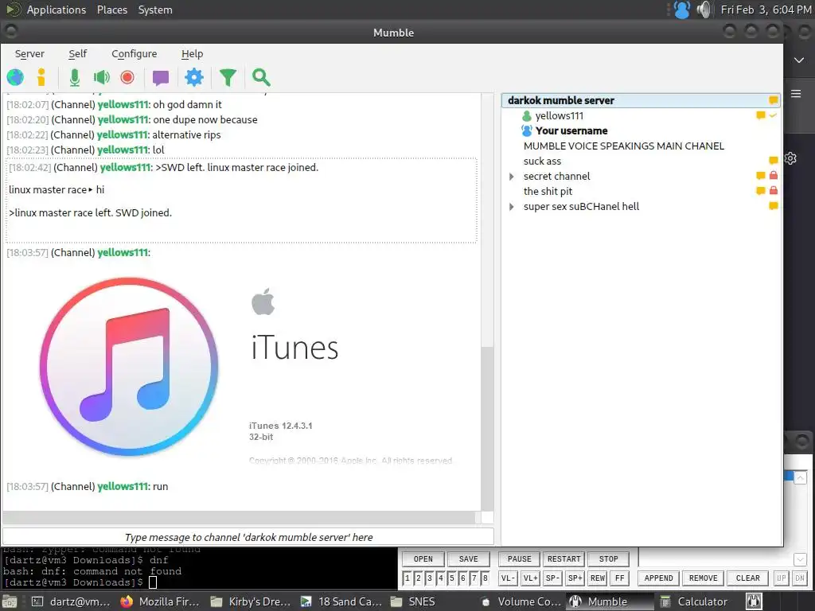Click comment icon on darkok mumble server row
815x611 pixels.
pos(774,99)
